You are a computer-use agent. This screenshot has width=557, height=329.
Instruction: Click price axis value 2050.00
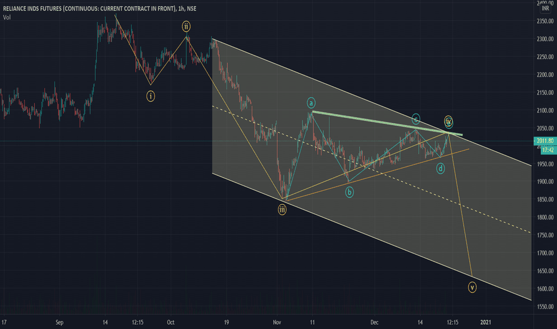(545, 129)
